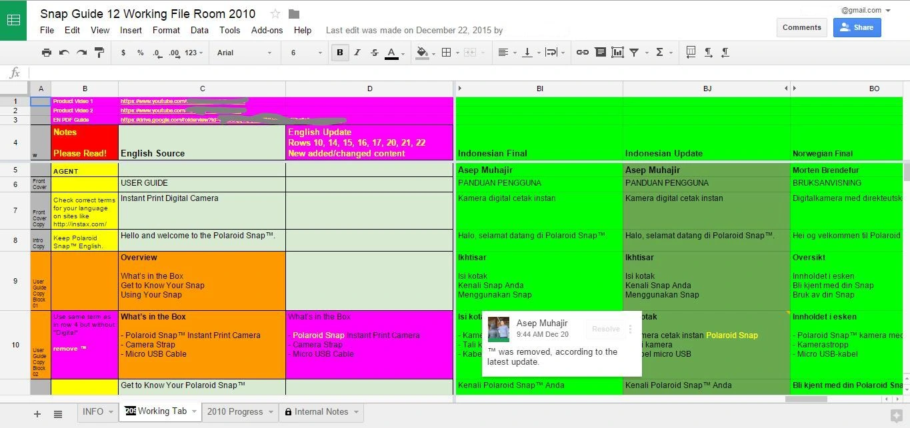
Task: Set right-to-left text direction
Action: click(725, 53)
